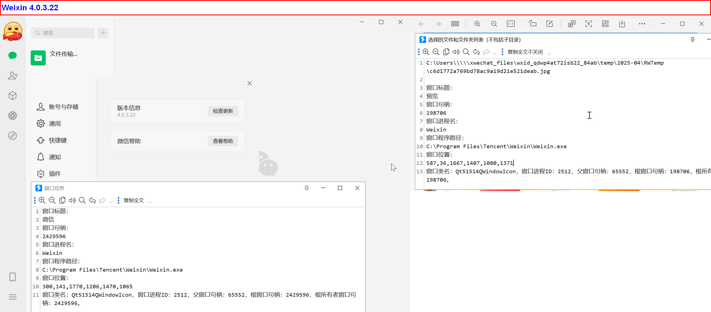Click the 检查更新 button

pos(223,111)
